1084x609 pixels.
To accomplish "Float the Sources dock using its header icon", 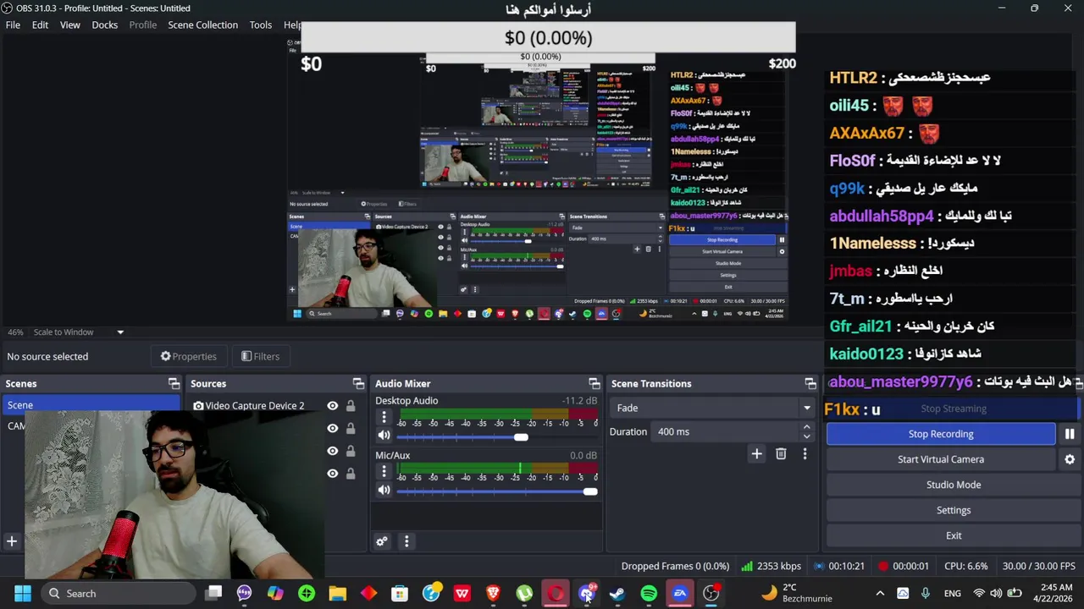I will 358,384.
